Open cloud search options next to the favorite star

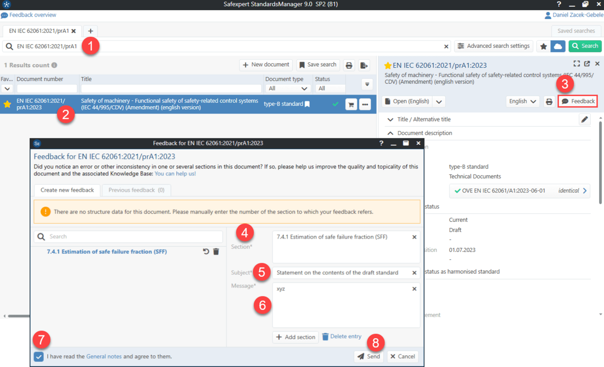(x=557, y=46)
